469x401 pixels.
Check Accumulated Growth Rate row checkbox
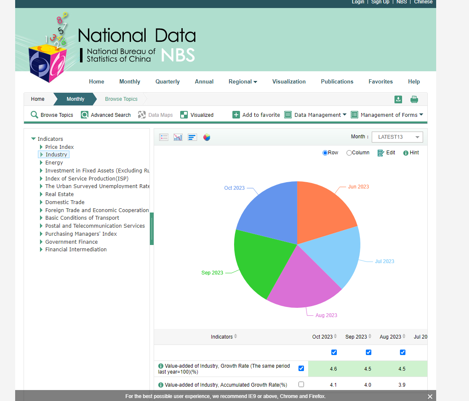[301, 384]
